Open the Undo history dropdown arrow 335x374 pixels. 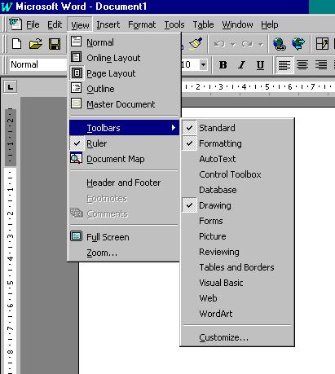coord(233,44)
